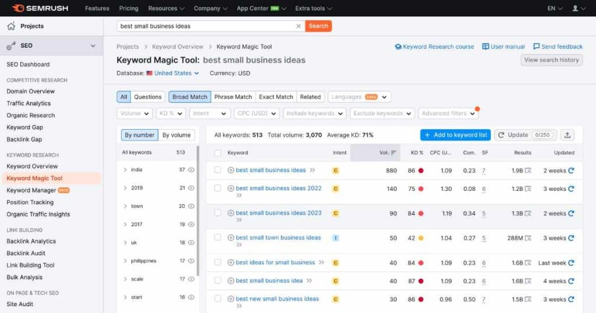The image size is (596, 313).
Task: Refresh 'best small business ideas 2022' row data
Action: tap(571, 188)
